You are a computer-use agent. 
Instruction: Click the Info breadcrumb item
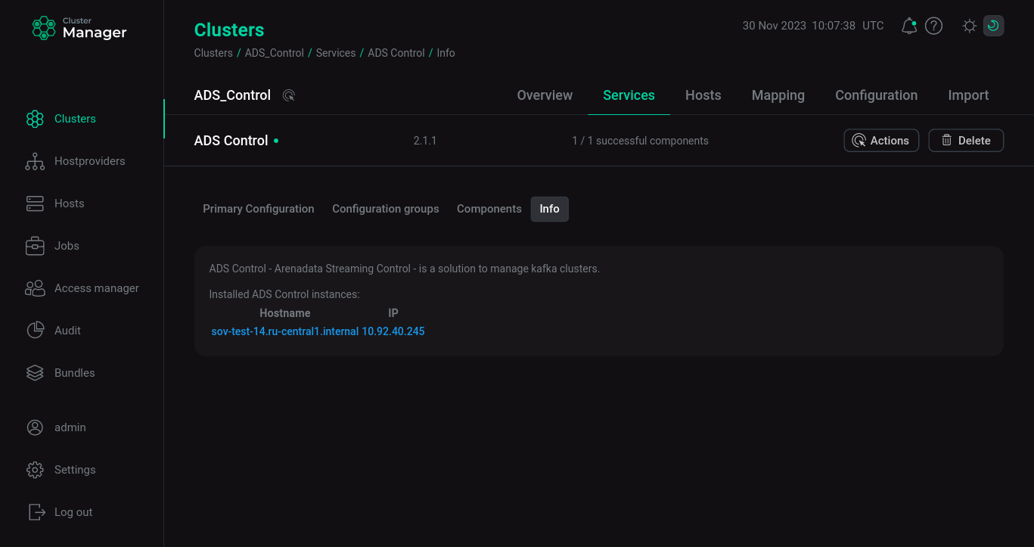tap(446, 53)
